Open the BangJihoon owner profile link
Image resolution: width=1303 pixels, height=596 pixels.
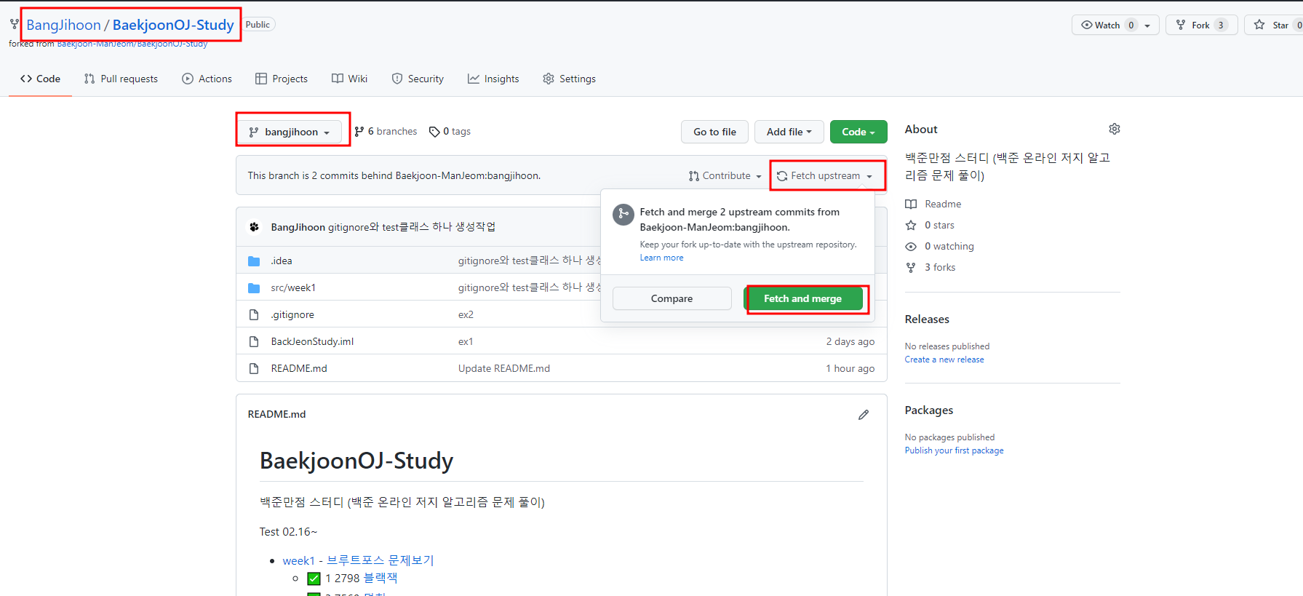(63, 25)
